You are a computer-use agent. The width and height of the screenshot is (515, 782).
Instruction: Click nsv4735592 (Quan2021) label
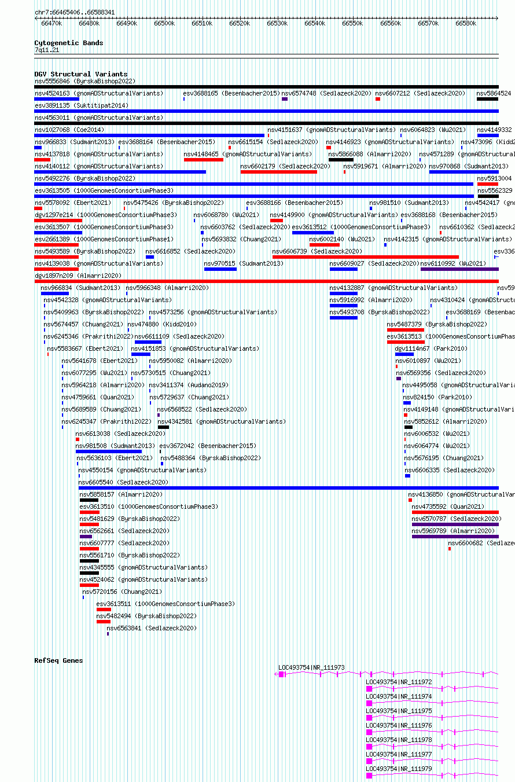pos(448,506)
